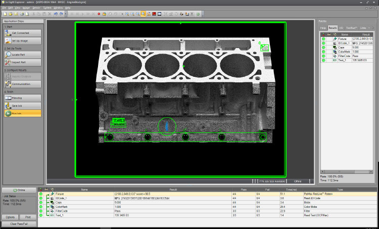Open the Image menu
This screenshot has width=379, height=229.
(26, 8)
